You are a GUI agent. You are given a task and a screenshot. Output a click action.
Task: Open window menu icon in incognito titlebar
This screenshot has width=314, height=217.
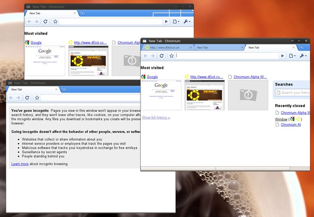click(x=10, y=83)
